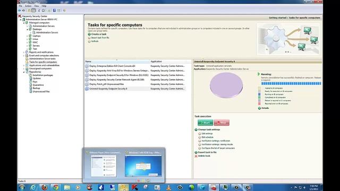Click the red Kaspersky K taskbar icon

(134, 187)
